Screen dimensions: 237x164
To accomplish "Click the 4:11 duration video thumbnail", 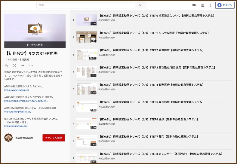I will click(x=87, y=37).
